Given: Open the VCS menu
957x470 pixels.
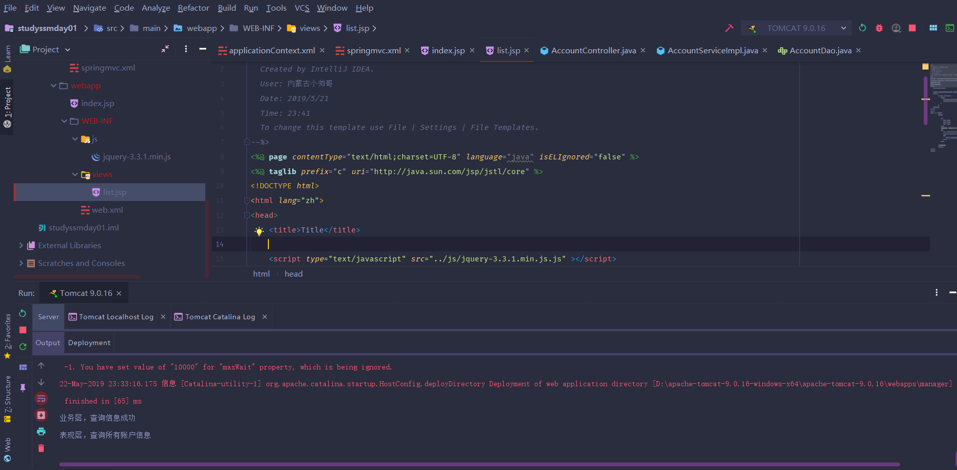Looking at the screenshot, I should (302, 8).
